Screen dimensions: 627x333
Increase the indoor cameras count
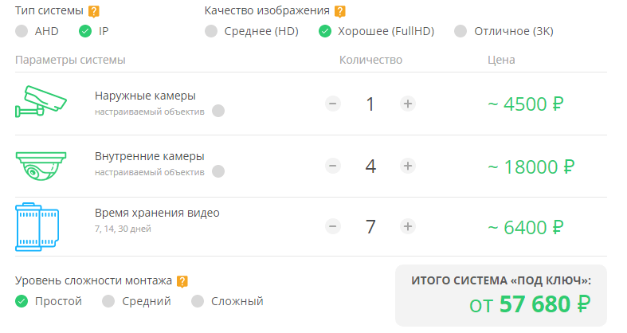click(x=407, y=166)
